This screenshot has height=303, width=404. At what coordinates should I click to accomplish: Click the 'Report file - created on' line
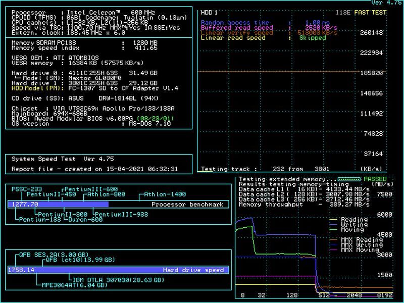click(94, 169)
